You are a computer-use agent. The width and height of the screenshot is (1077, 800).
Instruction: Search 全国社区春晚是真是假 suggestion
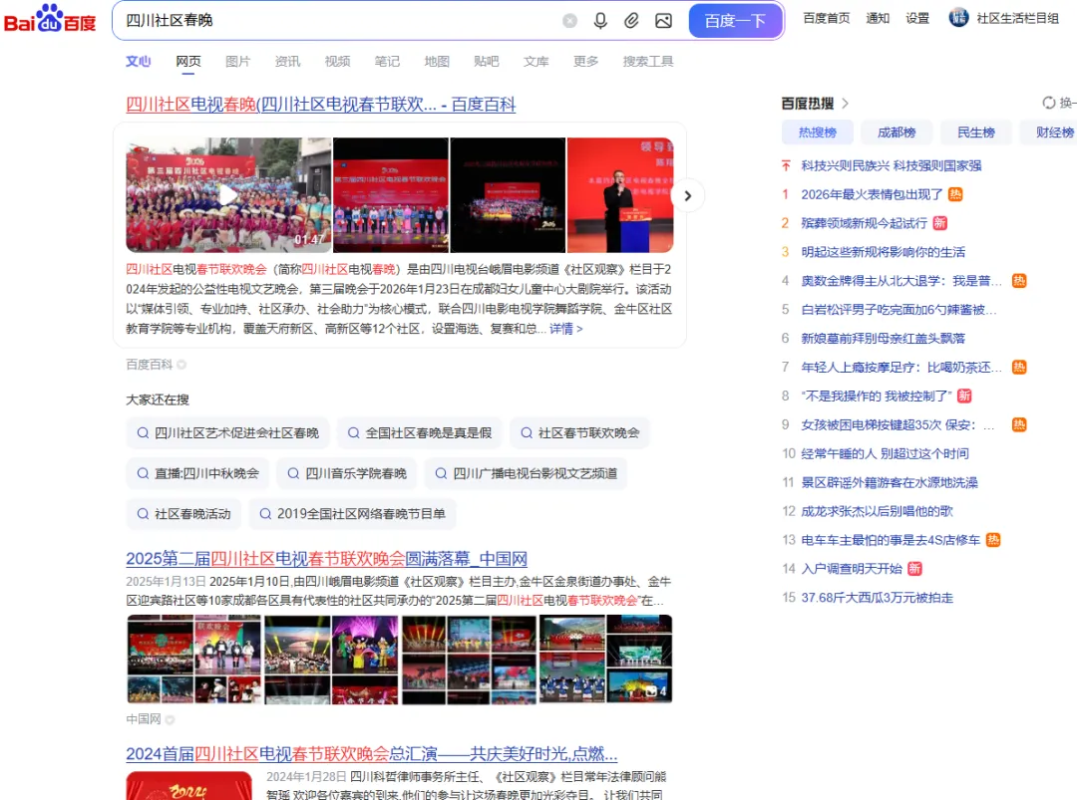tap(420, 433)
